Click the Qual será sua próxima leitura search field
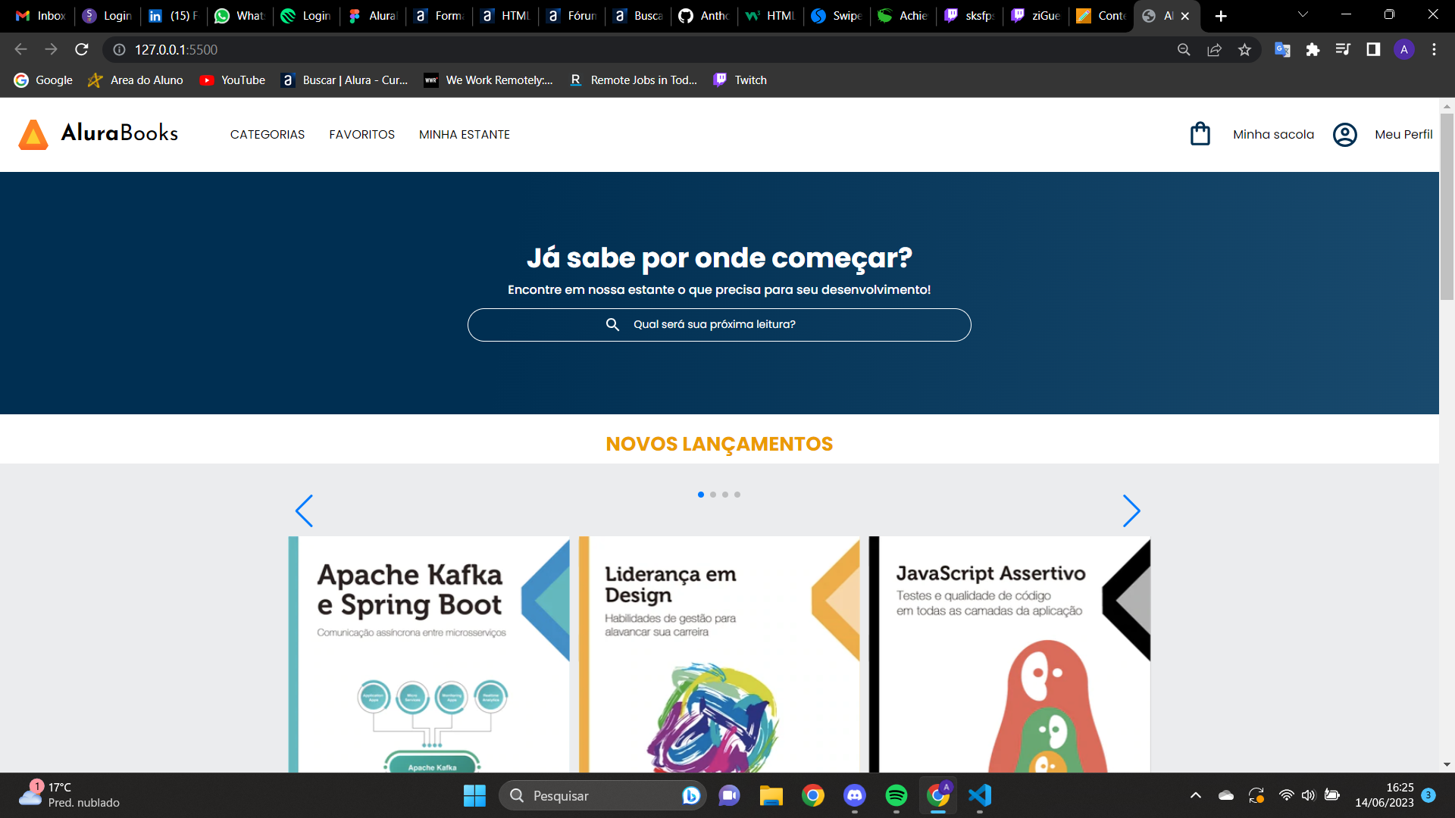The height and width of the screenshot is (818, 1455). pyautogui.click(x=719, y=324)
